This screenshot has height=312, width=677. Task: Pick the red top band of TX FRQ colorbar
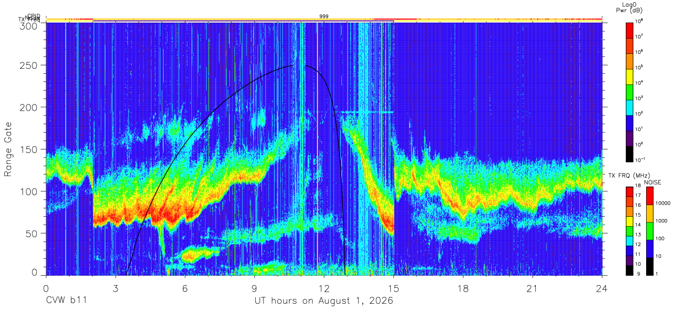coord(630,191)
